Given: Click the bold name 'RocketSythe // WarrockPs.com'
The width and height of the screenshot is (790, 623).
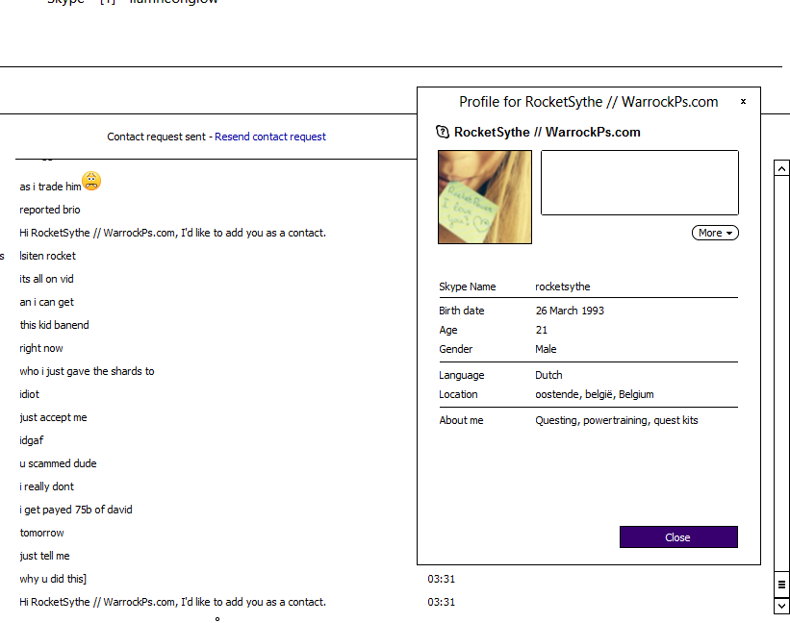Looking at the screenshot, I should 548,132.
